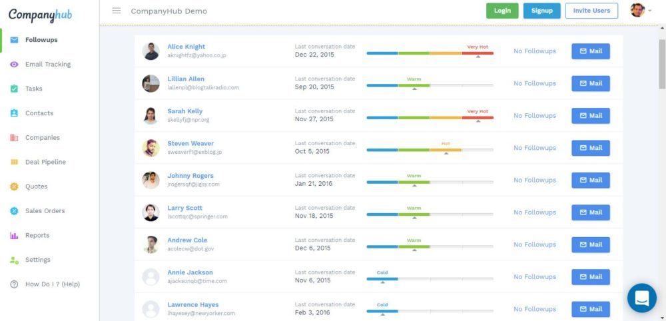Viewport: 666px width, 321px height.
Task: Click the Contacts icon in sidebar
Action: tap(14, 113)
